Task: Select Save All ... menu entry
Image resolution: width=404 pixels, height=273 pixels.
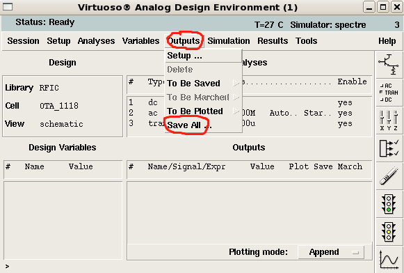Action: click(203, 125)
